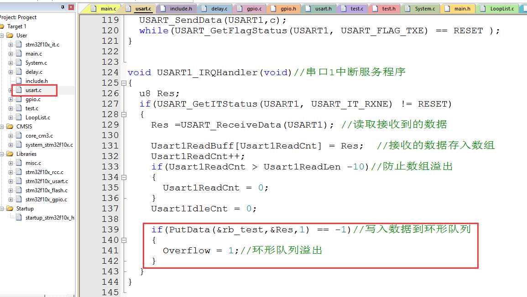This screenshot has height=297, width=527.
Task: Click PutData call on line 139
Action: click(189, 230)
